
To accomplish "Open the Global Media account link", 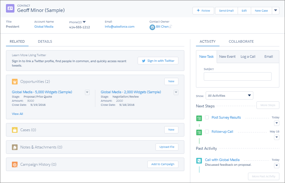I will pos(44,27).
